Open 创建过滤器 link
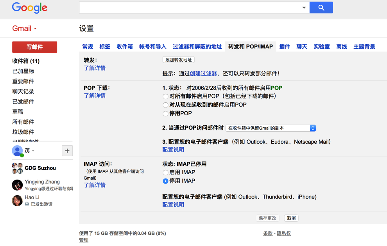Screen dimensions: 387x246 [x=203, y=73]
